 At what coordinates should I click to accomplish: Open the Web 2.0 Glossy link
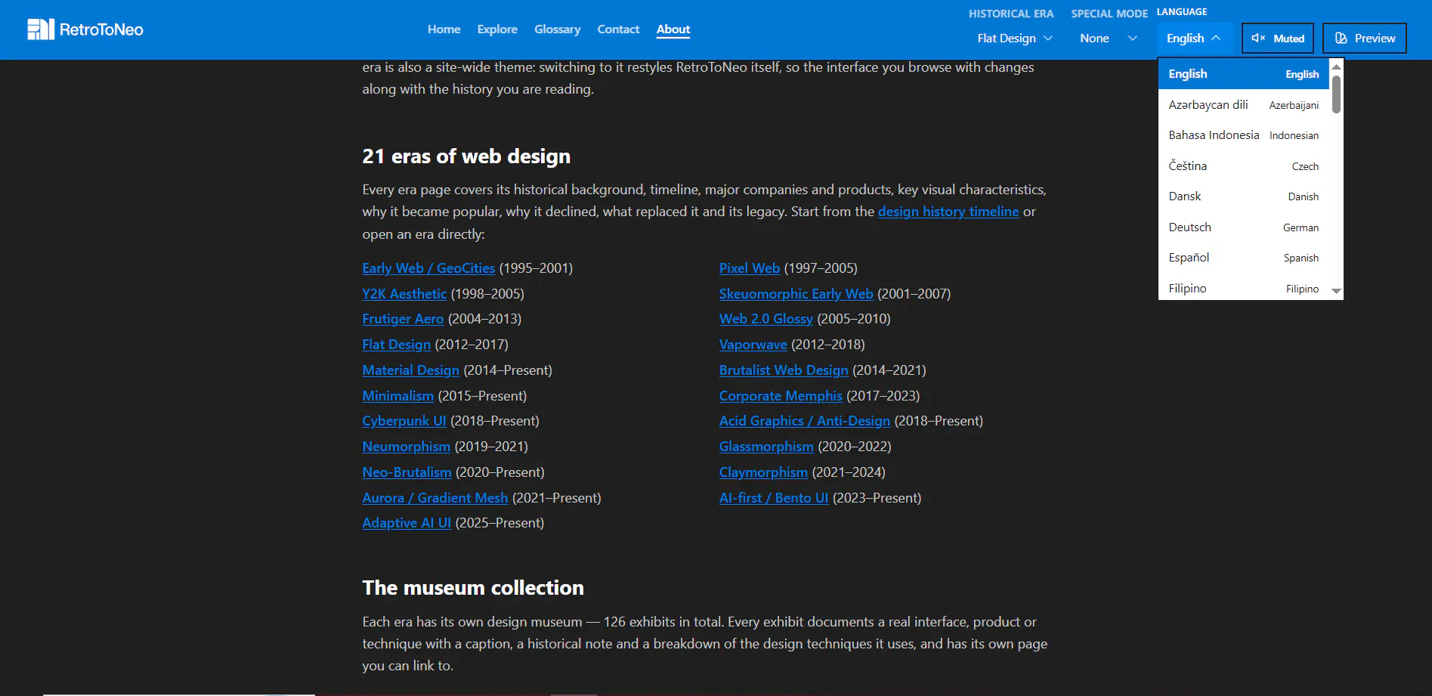(766, 319)
